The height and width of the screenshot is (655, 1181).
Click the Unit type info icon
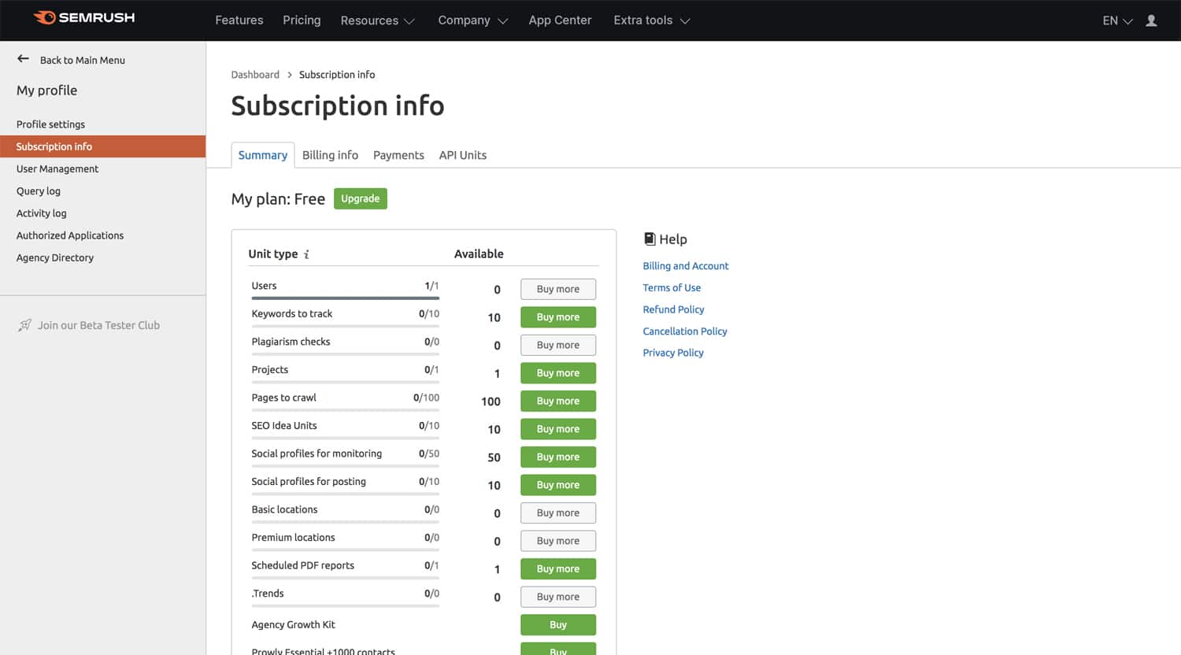click(306, 254)
